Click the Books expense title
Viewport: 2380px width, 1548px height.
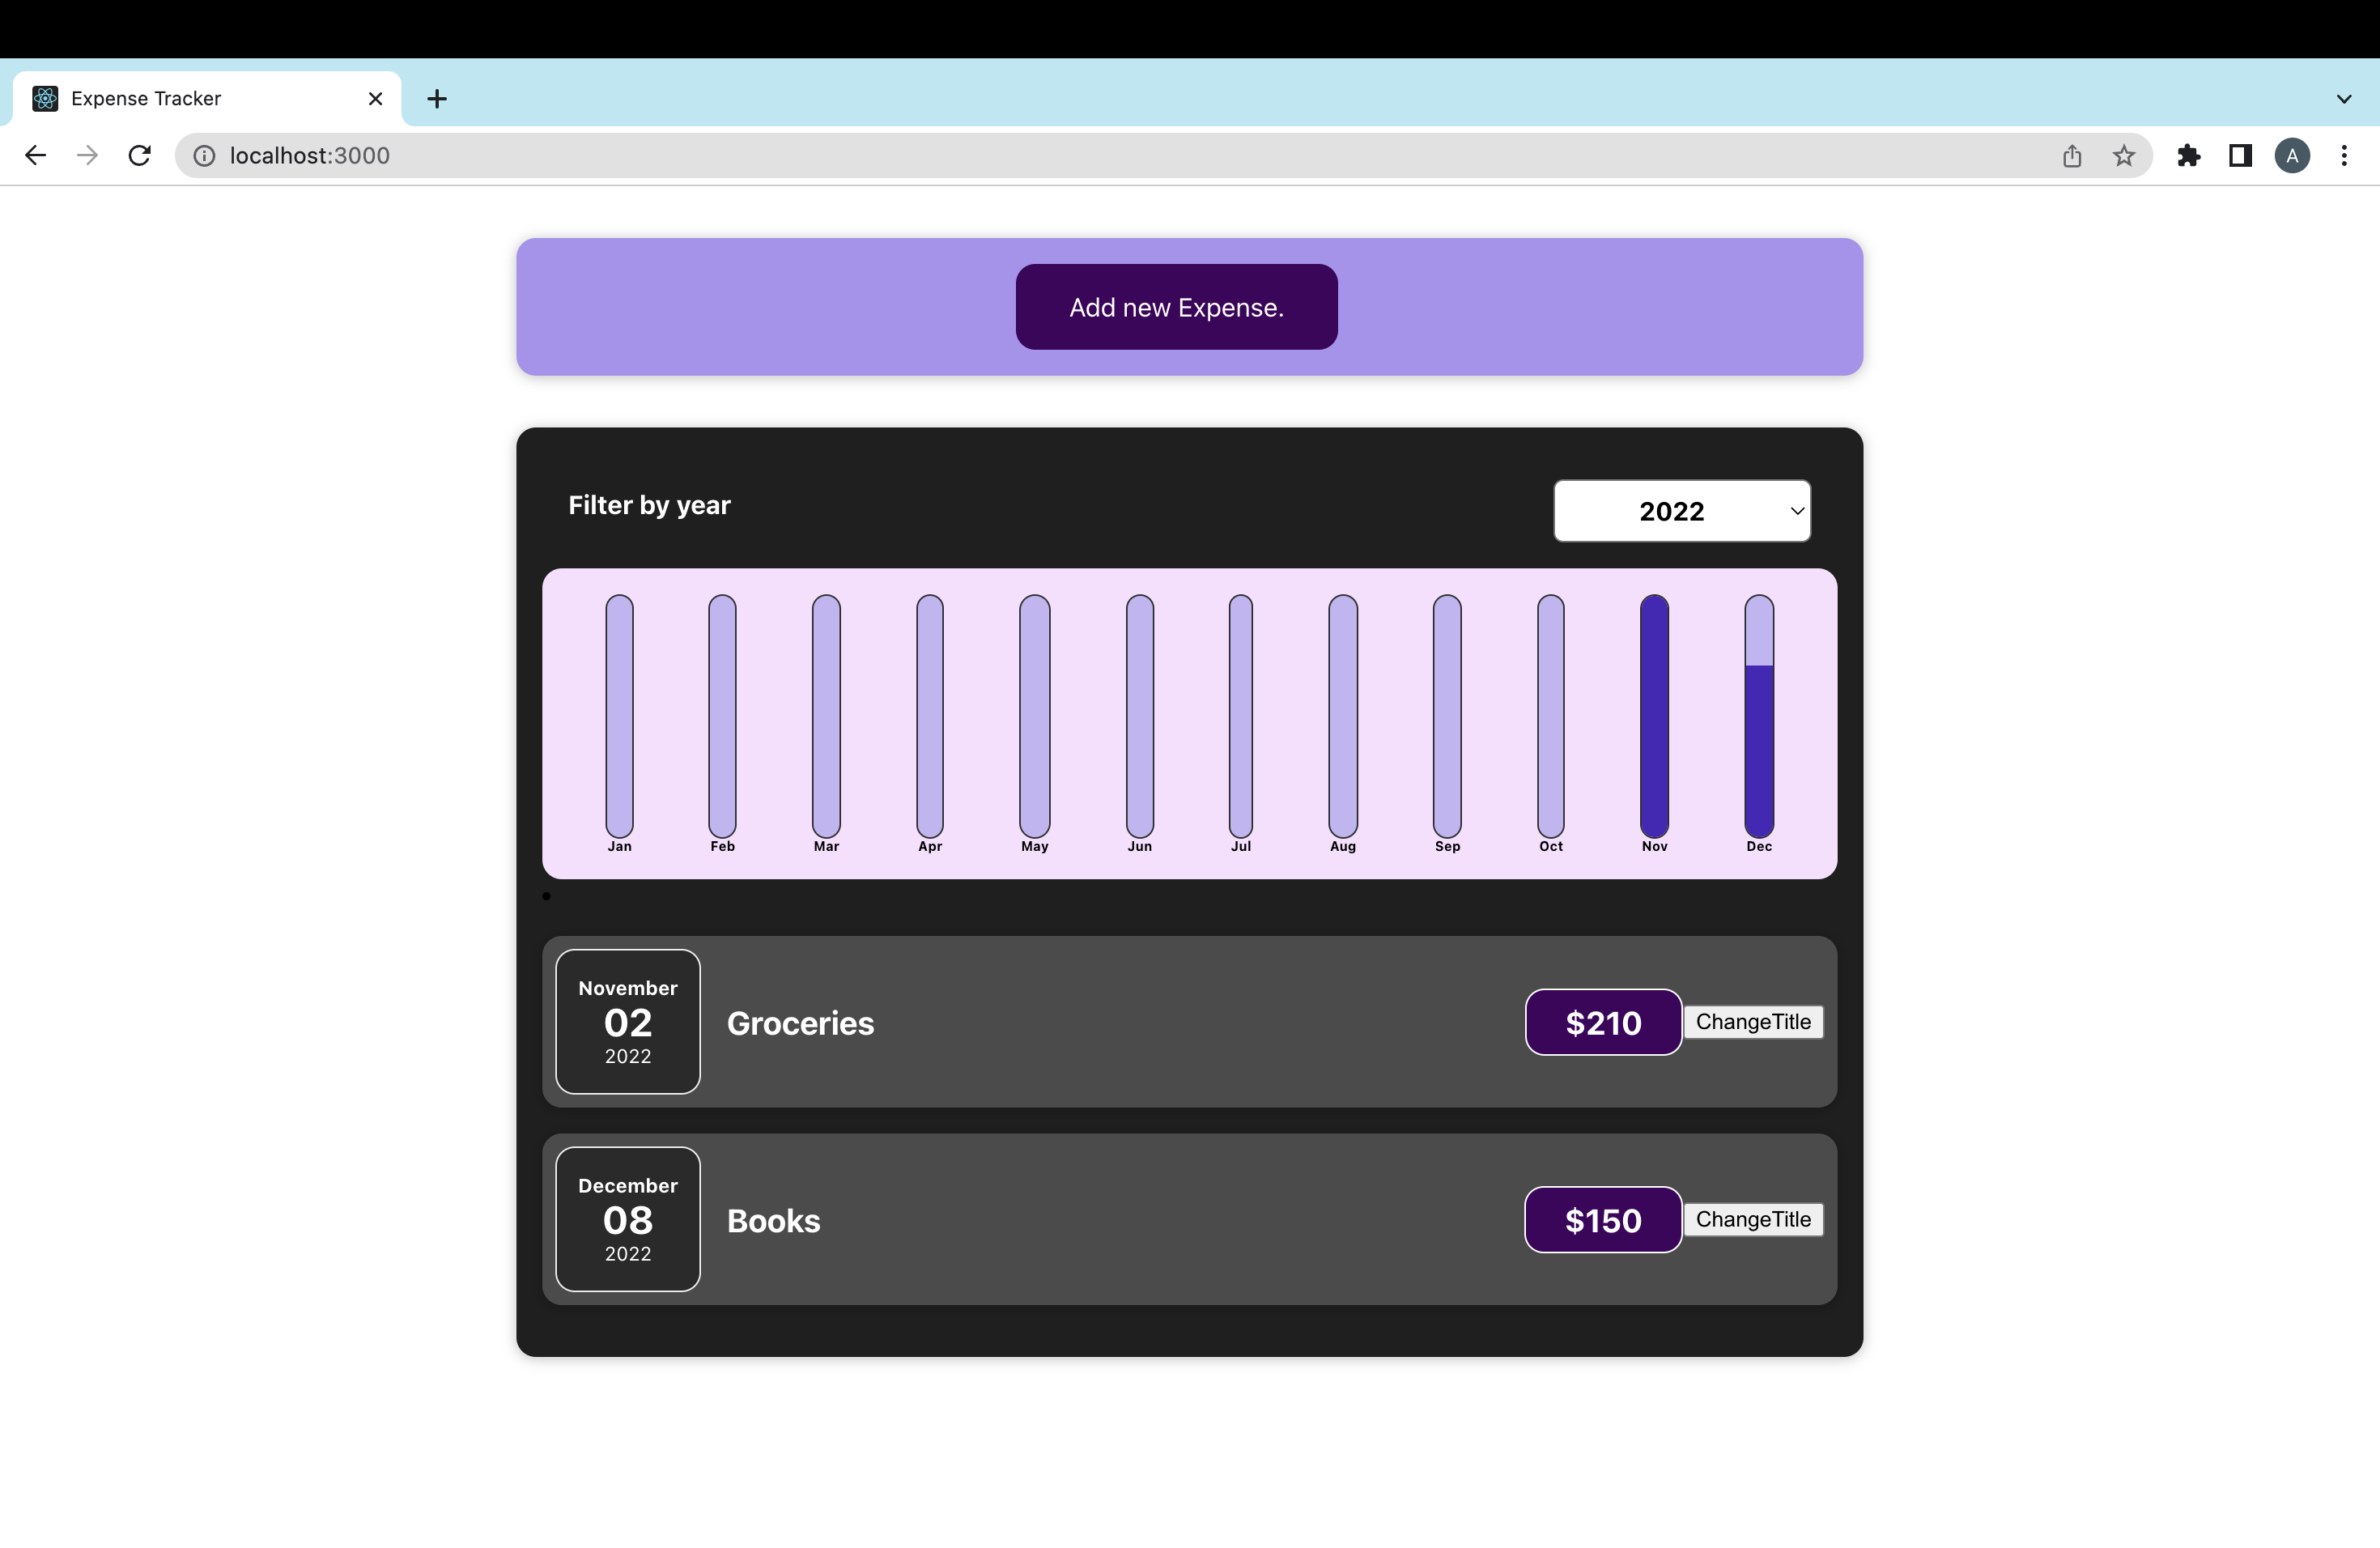(773, 1221)
